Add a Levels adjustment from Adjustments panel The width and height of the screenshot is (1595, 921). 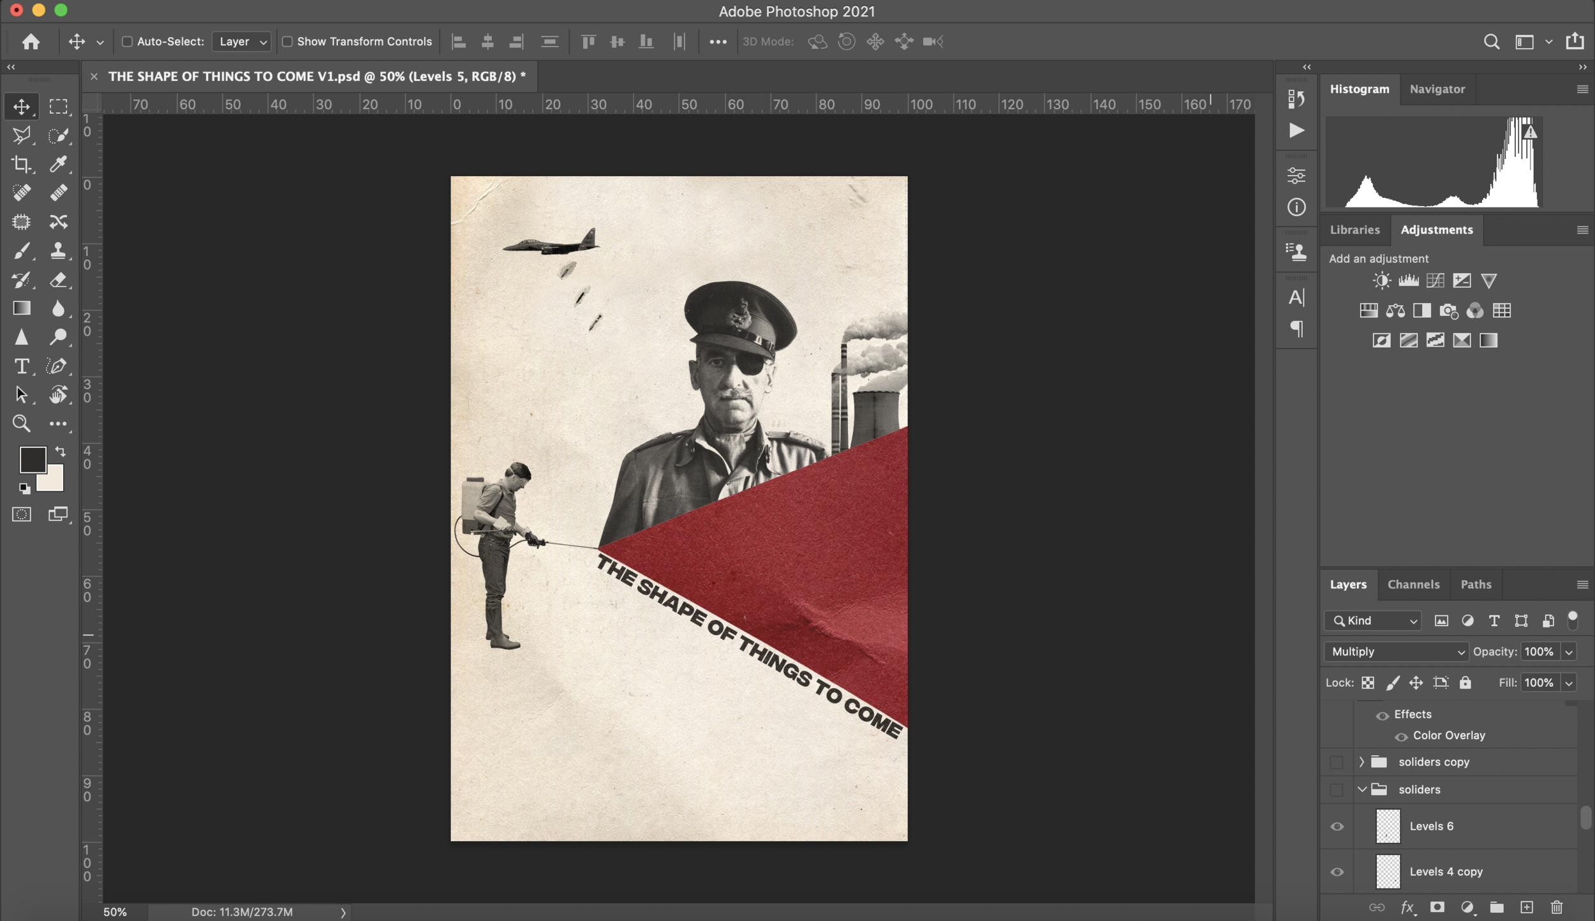tap(1408, 281)
